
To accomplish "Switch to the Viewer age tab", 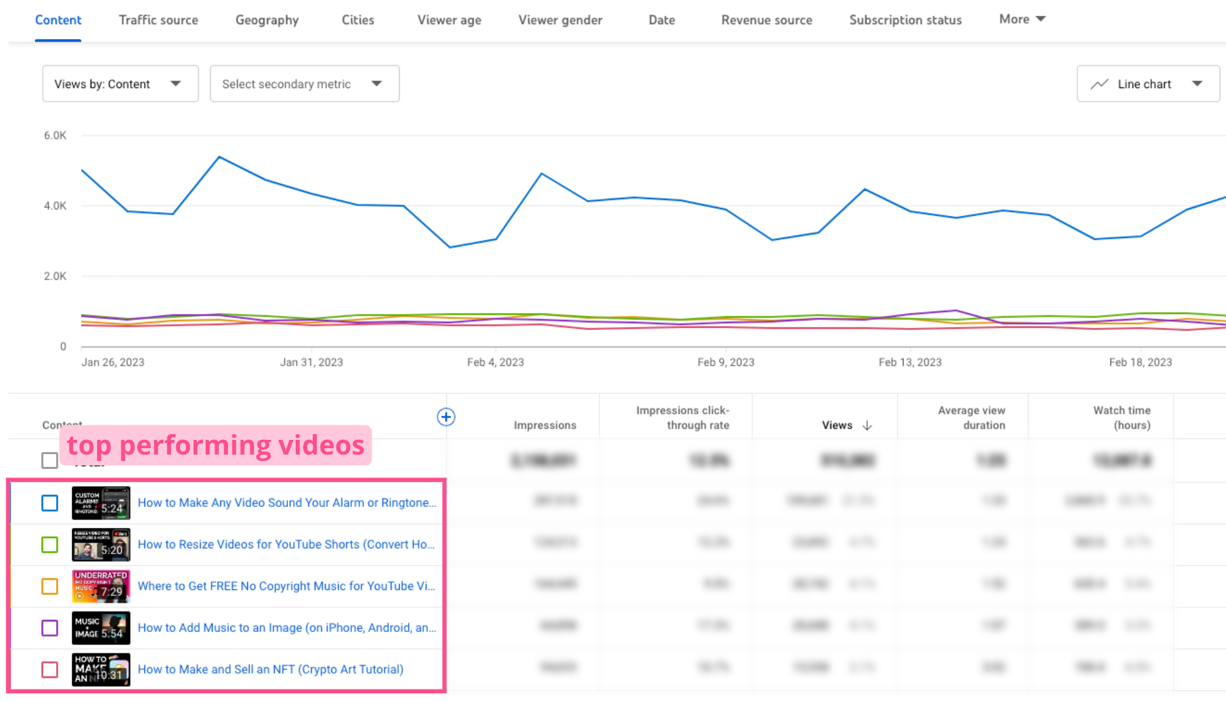I will tap(449, 20).
